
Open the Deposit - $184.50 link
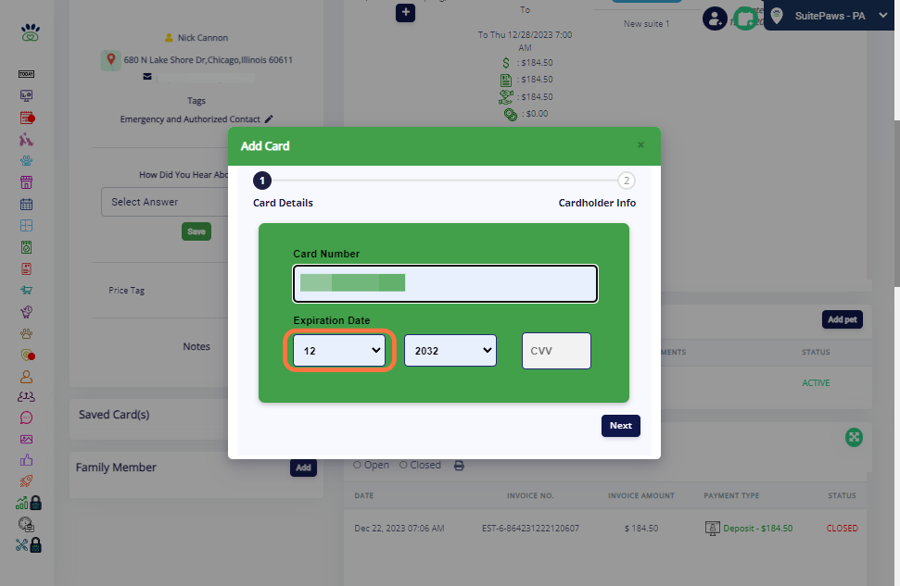757,528
